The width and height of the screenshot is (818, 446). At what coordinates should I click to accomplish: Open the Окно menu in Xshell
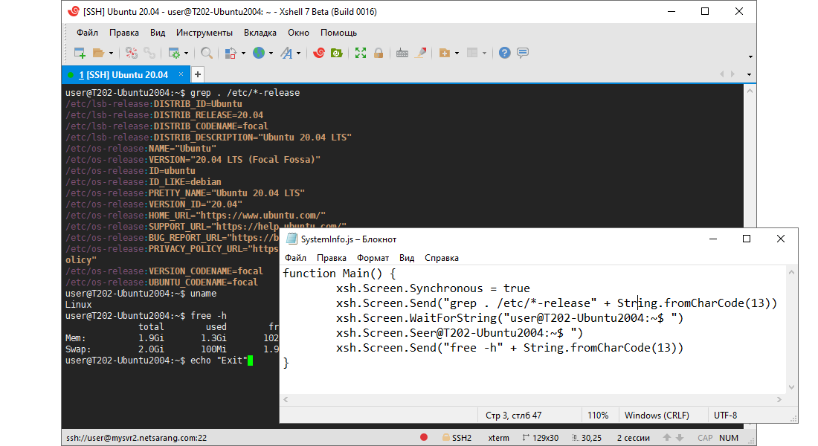tap(298, 33)
